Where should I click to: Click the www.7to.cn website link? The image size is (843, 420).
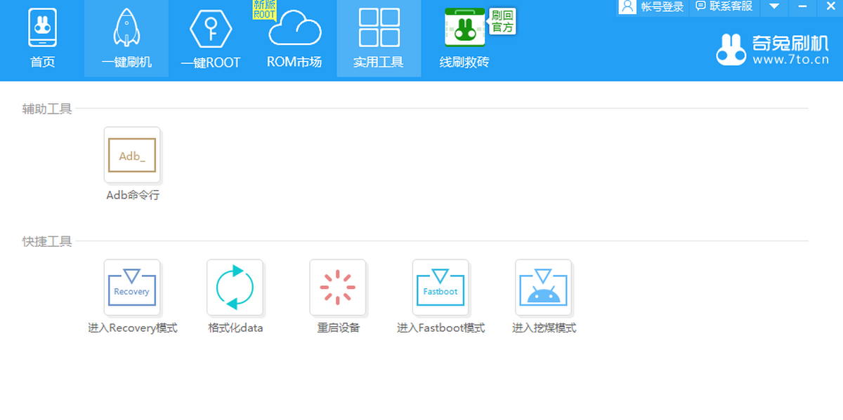coord(791,61)
